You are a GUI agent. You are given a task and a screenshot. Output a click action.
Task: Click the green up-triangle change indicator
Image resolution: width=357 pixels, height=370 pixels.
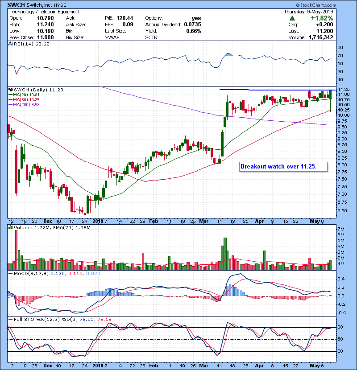pyautogui.click(x=292, y=18)
